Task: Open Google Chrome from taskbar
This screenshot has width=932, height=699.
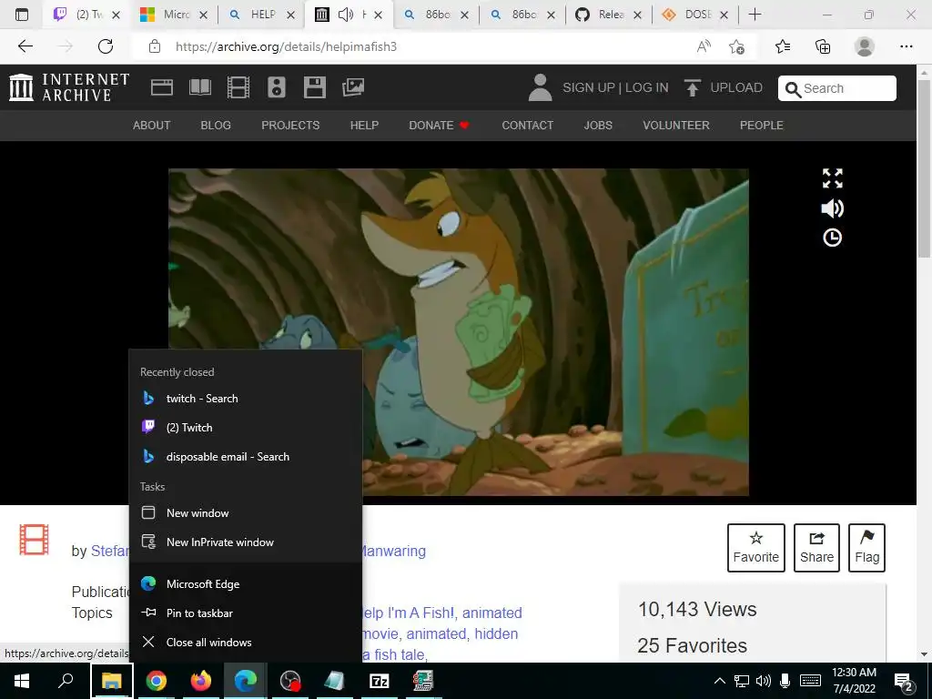Action: click(157, 681)
